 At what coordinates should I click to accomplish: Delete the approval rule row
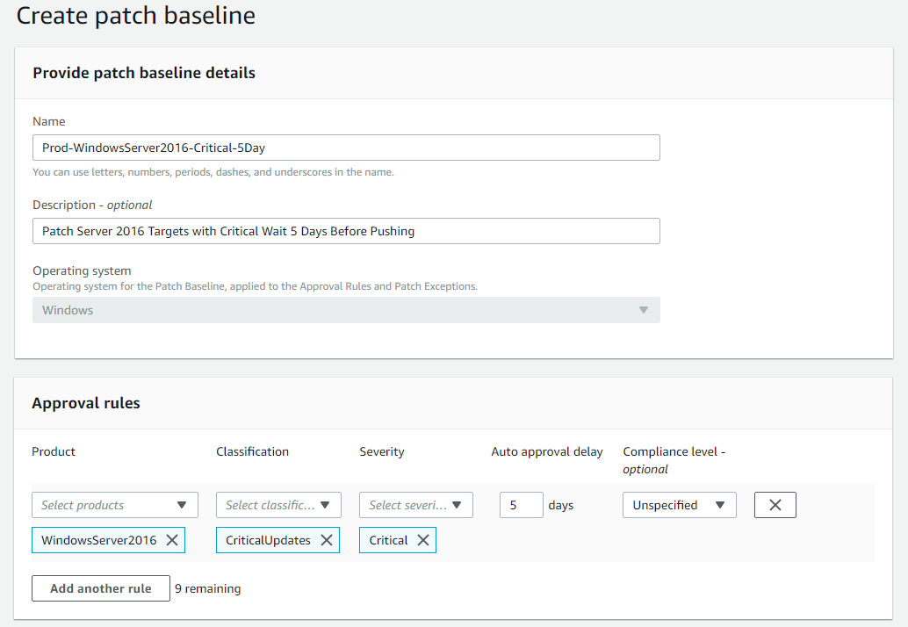(x=775, y=505)
